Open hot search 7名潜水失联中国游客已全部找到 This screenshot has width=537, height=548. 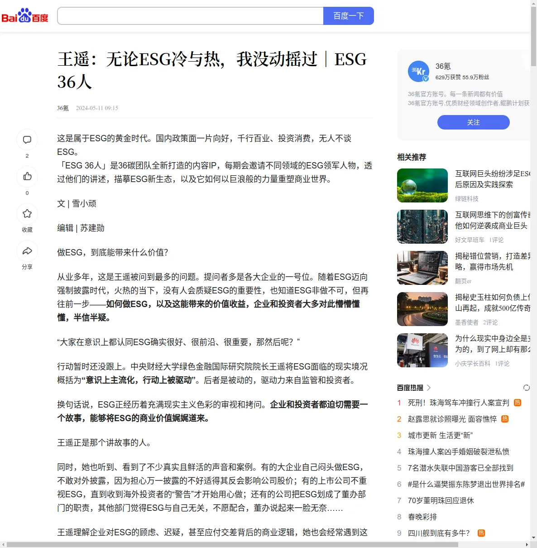pos(460,468)
